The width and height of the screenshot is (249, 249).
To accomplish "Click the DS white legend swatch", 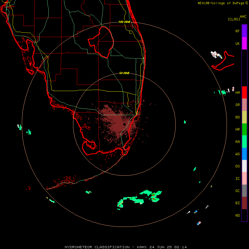I will pos(244,166).
